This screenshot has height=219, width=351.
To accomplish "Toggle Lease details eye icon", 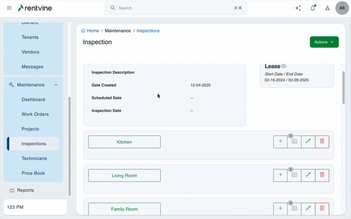I will [284, 66].
